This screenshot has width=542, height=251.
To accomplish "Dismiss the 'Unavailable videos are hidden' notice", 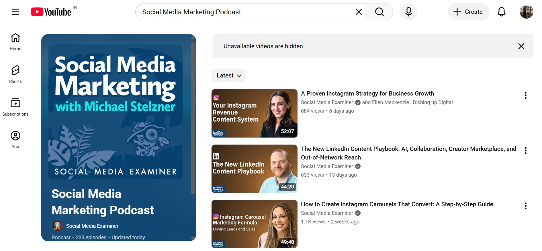I will coord(521,46).
